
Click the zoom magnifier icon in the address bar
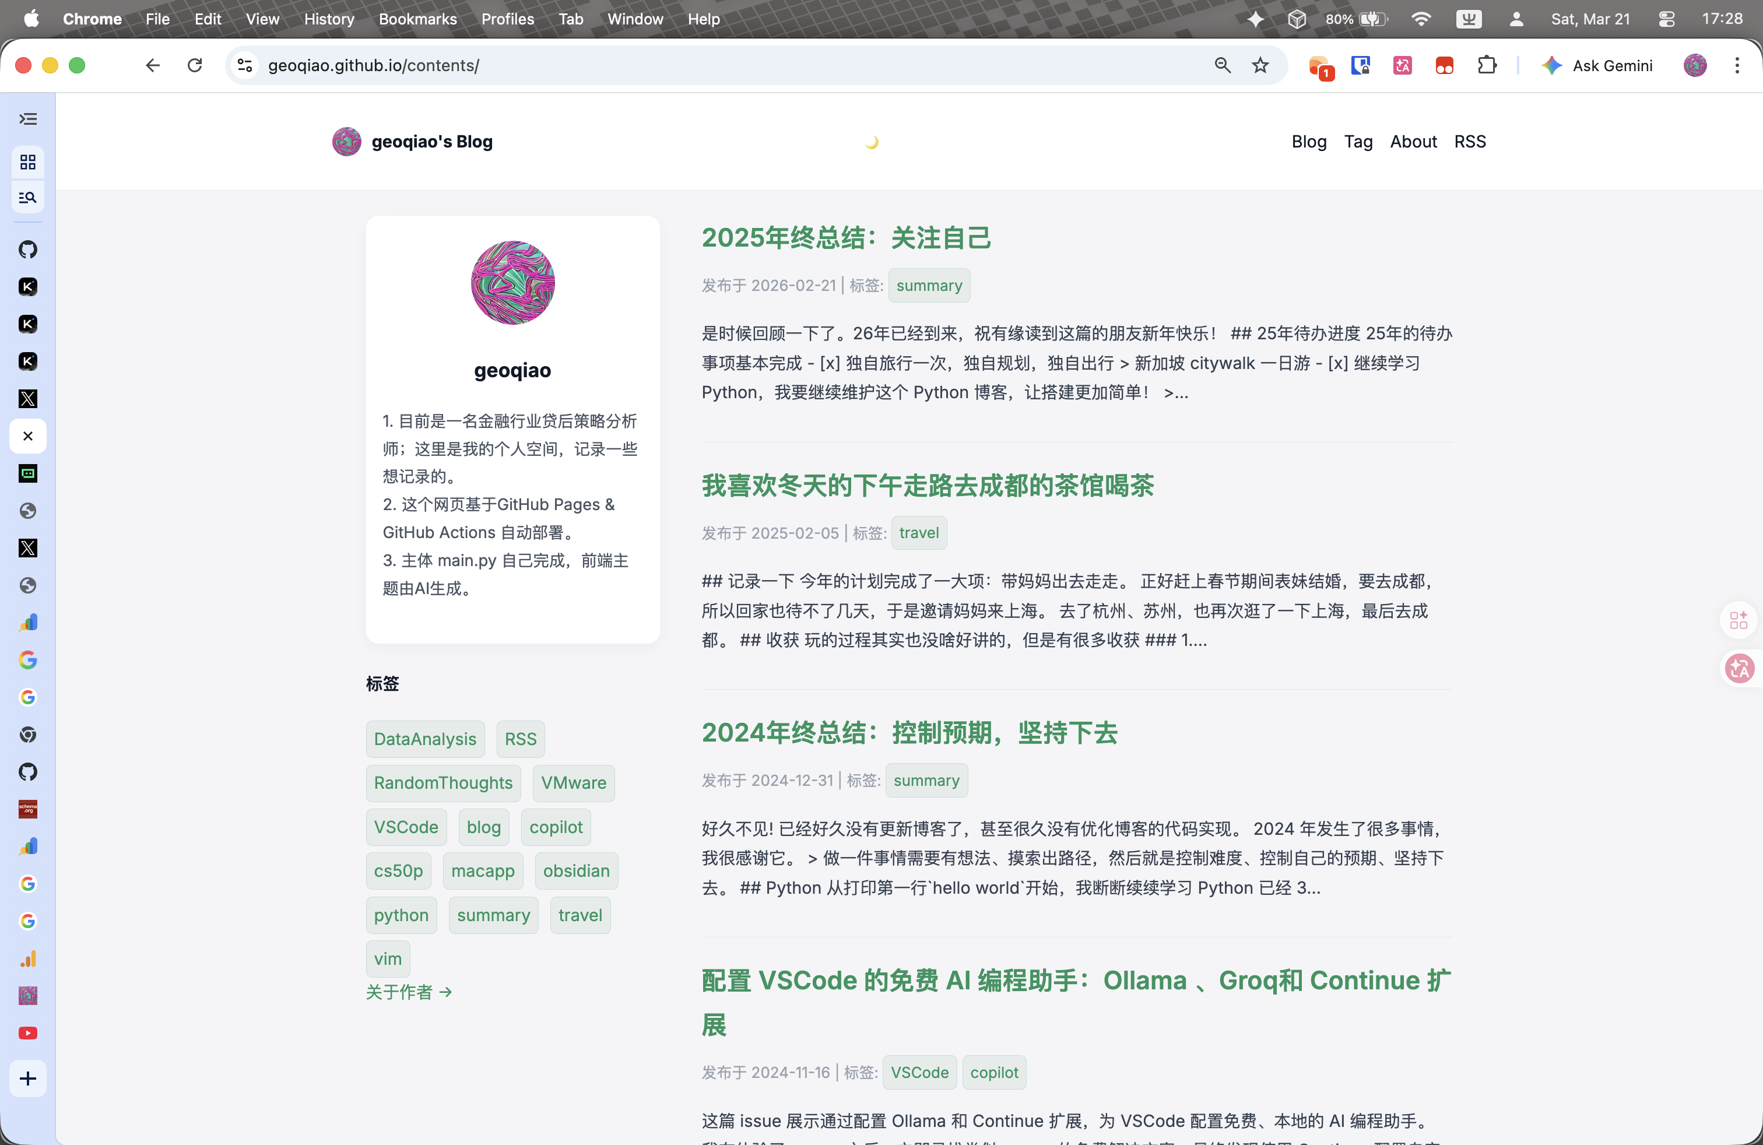coord(1222,65)
